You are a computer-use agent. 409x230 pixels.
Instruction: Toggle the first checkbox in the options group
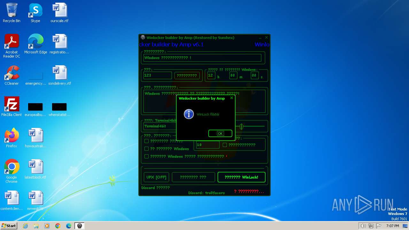147,141
